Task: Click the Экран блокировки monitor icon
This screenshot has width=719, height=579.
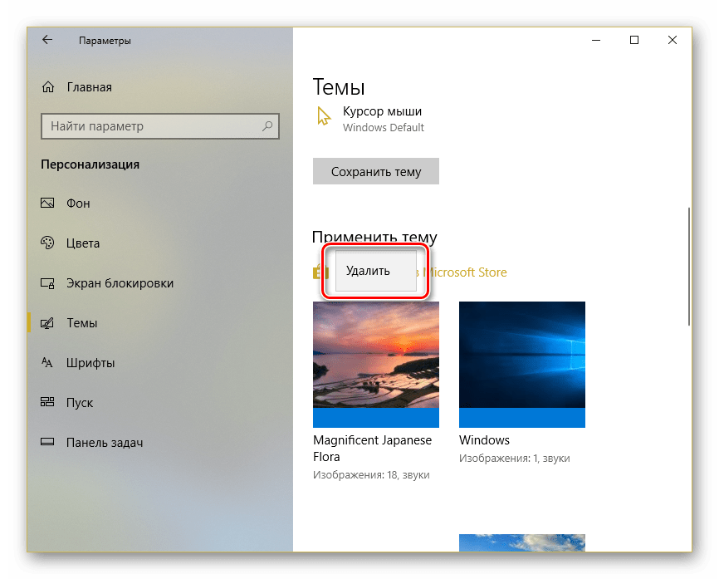Action: (48, 283)
